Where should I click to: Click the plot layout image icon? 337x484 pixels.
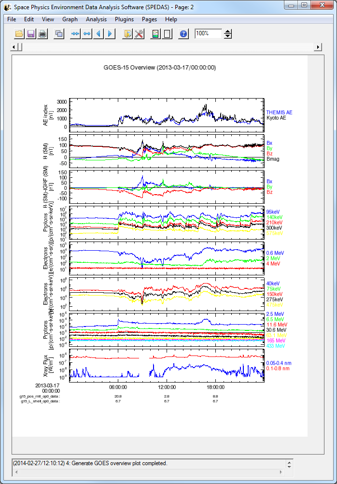click(x=155, y=34)
